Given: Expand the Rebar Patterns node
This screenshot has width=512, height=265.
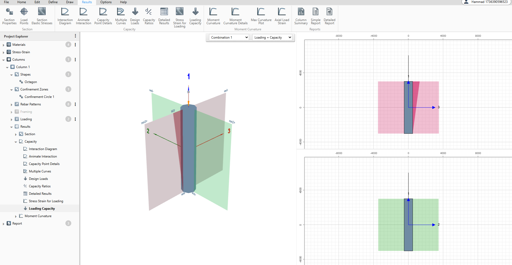Looking at the screenshot, I should [x=11, y=105].
